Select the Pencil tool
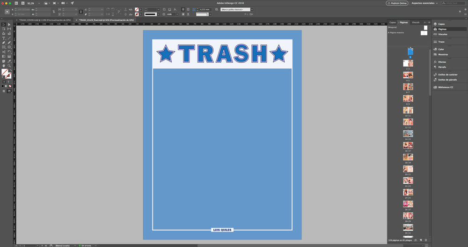The width and height of the screenshot is (468, 247). coord(9,43)
